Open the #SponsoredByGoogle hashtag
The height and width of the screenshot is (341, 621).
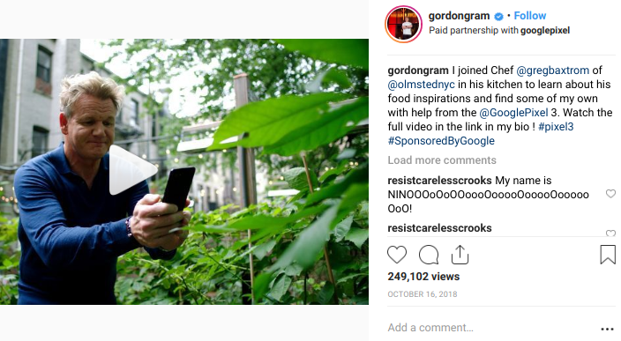[441, 141]
